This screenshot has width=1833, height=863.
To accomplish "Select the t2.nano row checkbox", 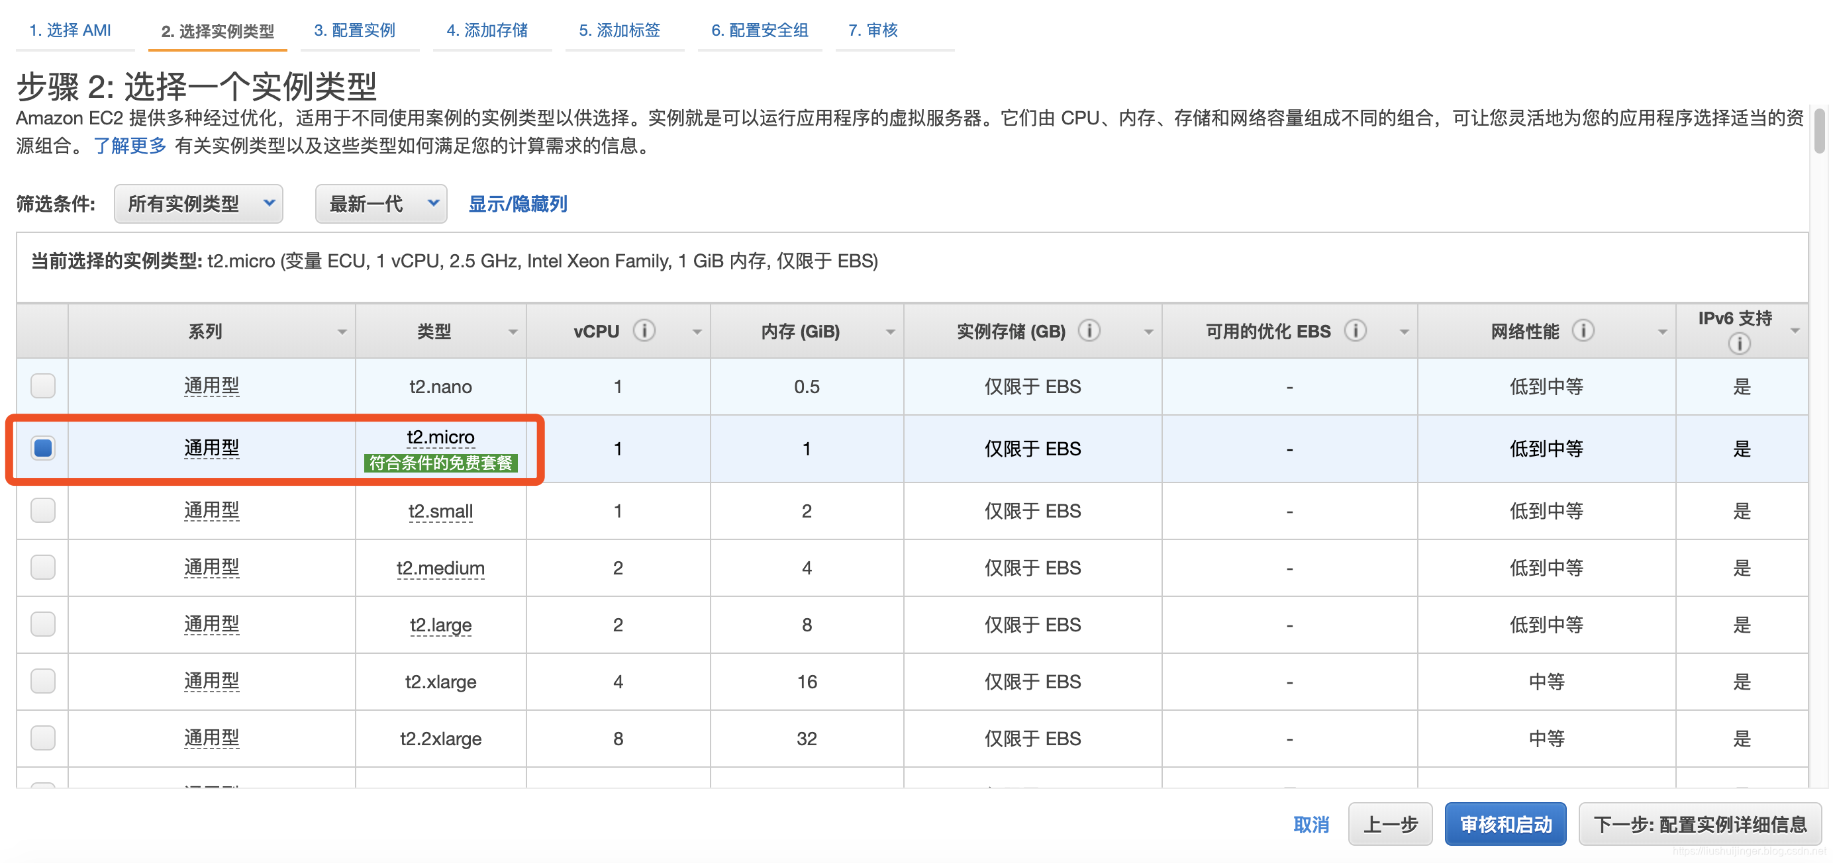I will click(42, 386).
